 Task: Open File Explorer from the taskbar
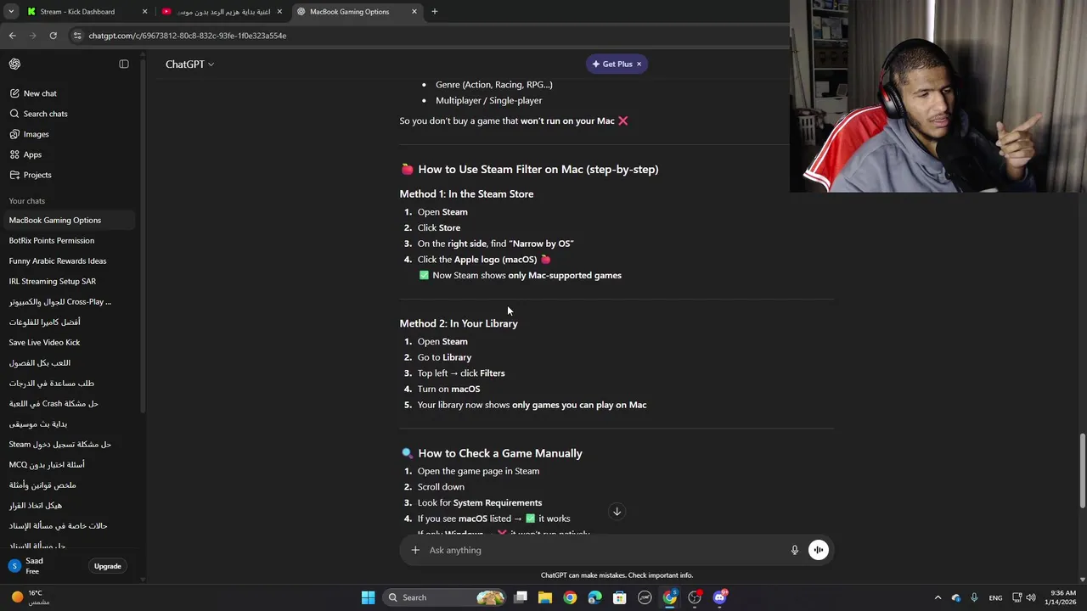545,597
